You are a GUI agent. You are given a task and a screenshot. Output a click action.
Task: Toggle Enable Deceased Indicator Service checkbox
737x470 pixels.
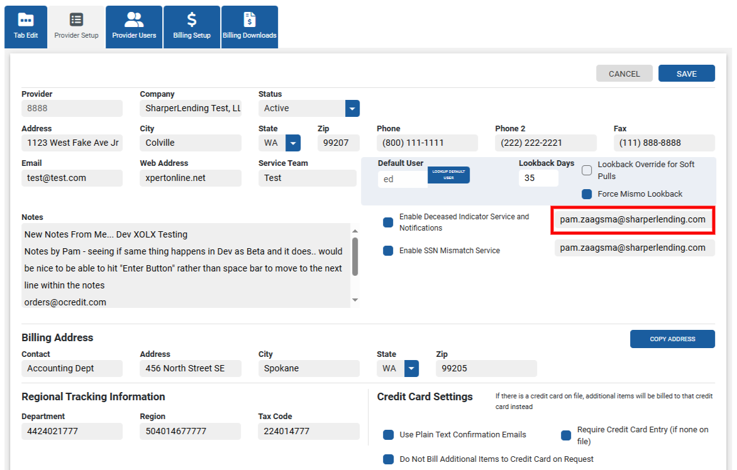pos(388,222)
